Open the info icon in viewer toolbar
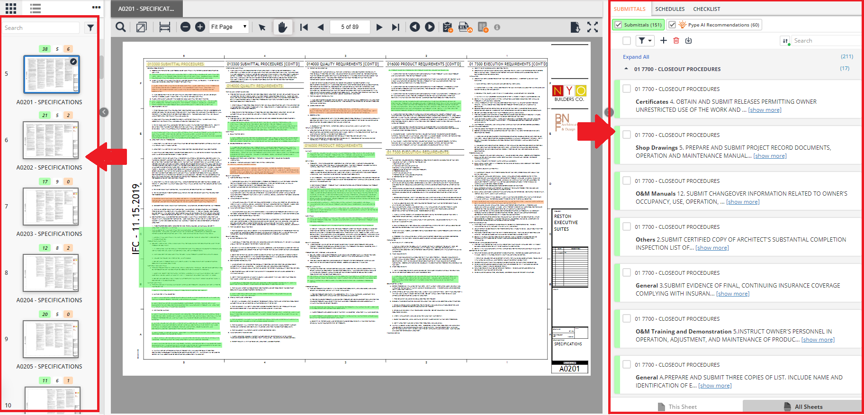The width and height of the screenshot is (864, 415). [x=497, y=27]
